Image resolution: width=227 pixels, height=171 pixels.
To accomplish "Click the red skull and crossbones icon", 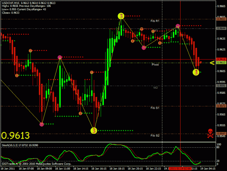I will click(x=210, y=133).
